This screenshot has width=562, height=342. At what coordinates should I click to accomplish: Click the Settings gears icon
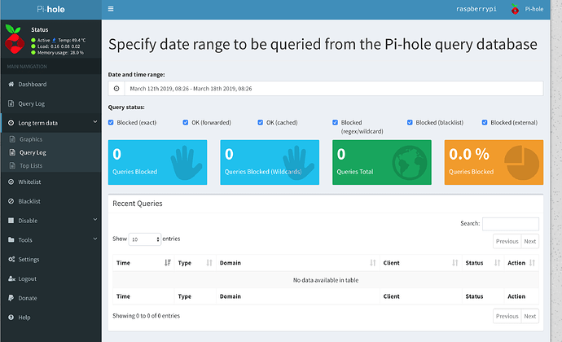point(11,259)
